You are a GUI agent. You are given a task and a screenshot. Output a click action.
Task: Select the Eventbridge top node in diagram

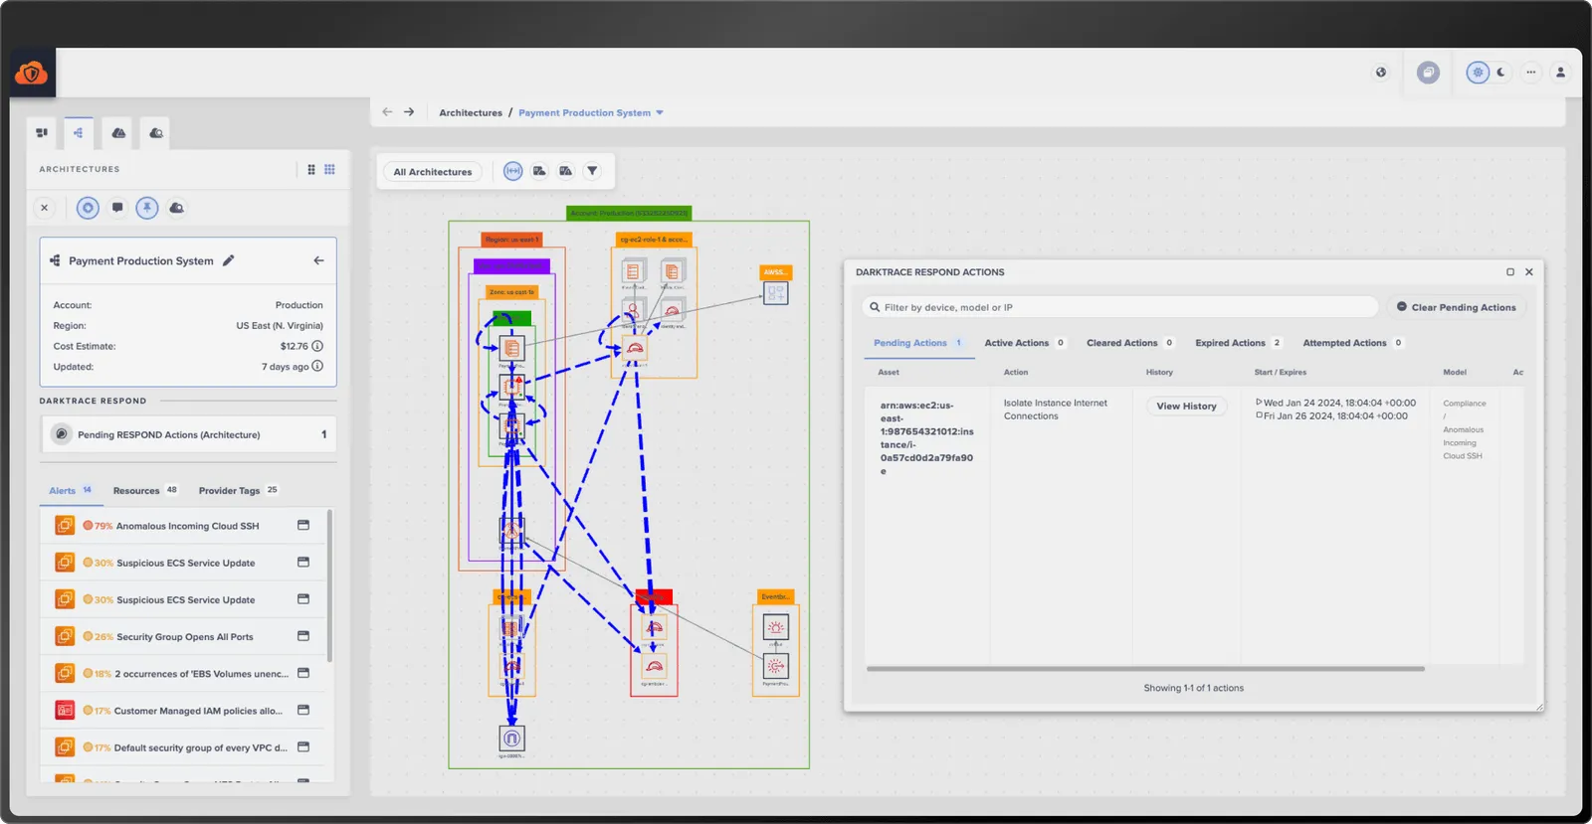[x=775, y=627]
